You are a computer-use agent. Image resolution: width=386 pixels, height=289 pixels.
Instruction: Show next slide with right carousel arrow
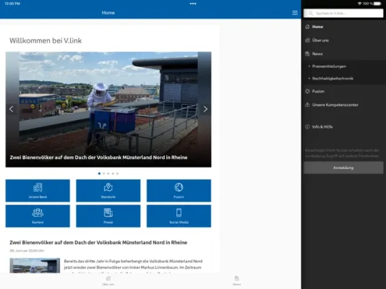pyautogui.click(x=205, y=109)
